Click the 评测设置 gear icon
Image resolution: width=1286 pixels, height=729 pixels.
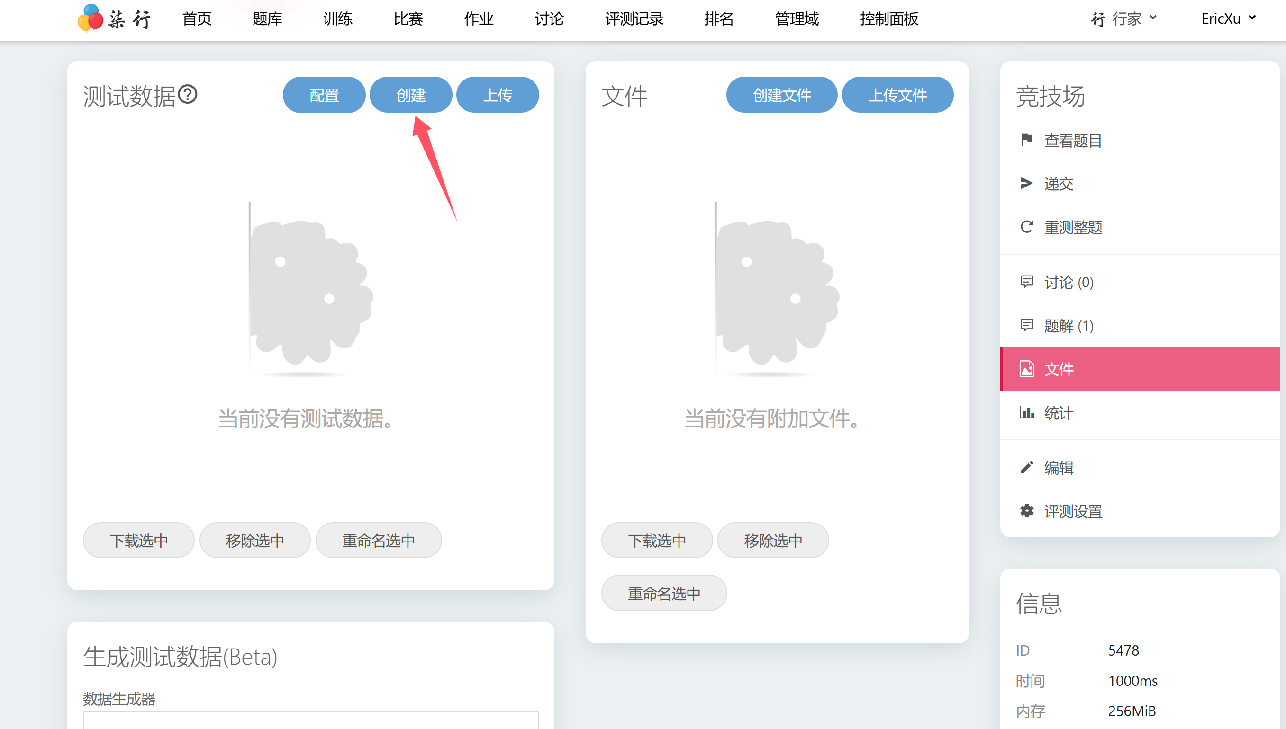coord(1026,511)
